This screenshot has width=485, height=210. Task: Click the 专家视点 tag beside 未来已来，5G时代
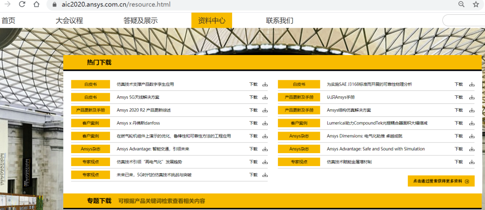click(91, 175)
